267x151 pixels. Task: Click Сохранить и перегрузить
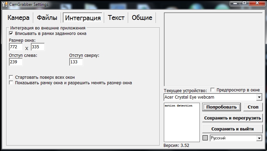pyautogui.click(x=232, y=118)
